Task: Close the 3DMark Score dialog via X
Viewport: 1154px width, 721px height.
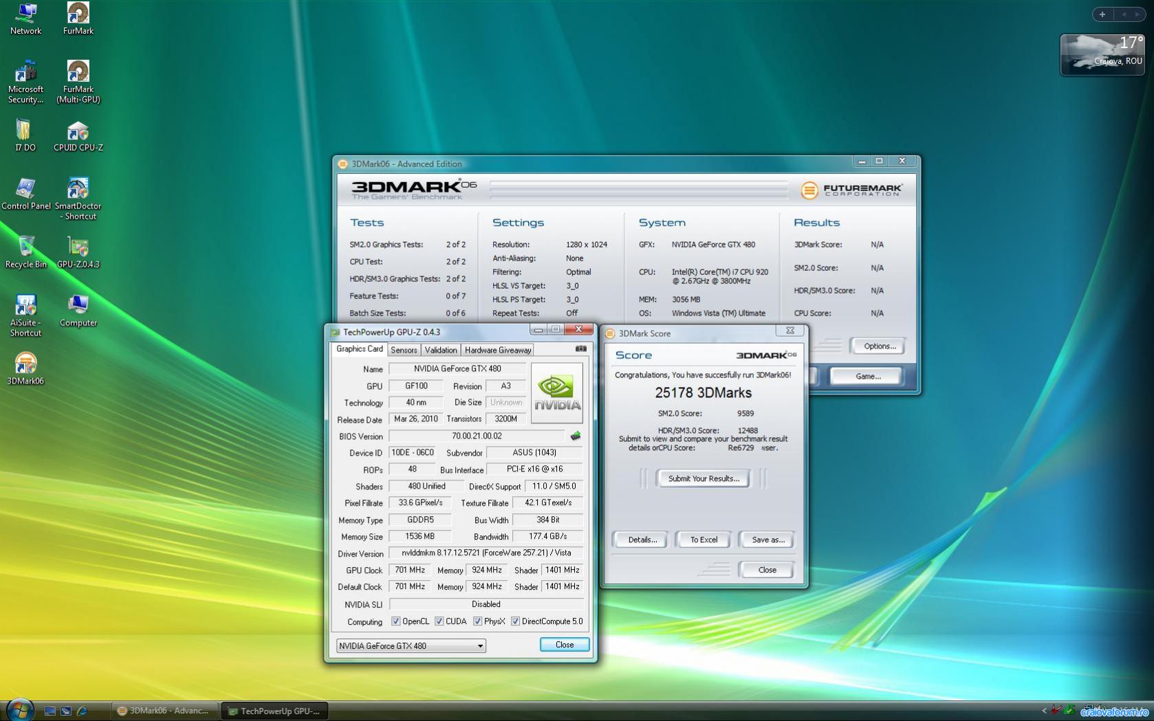Action: click(x=790, y=331)
